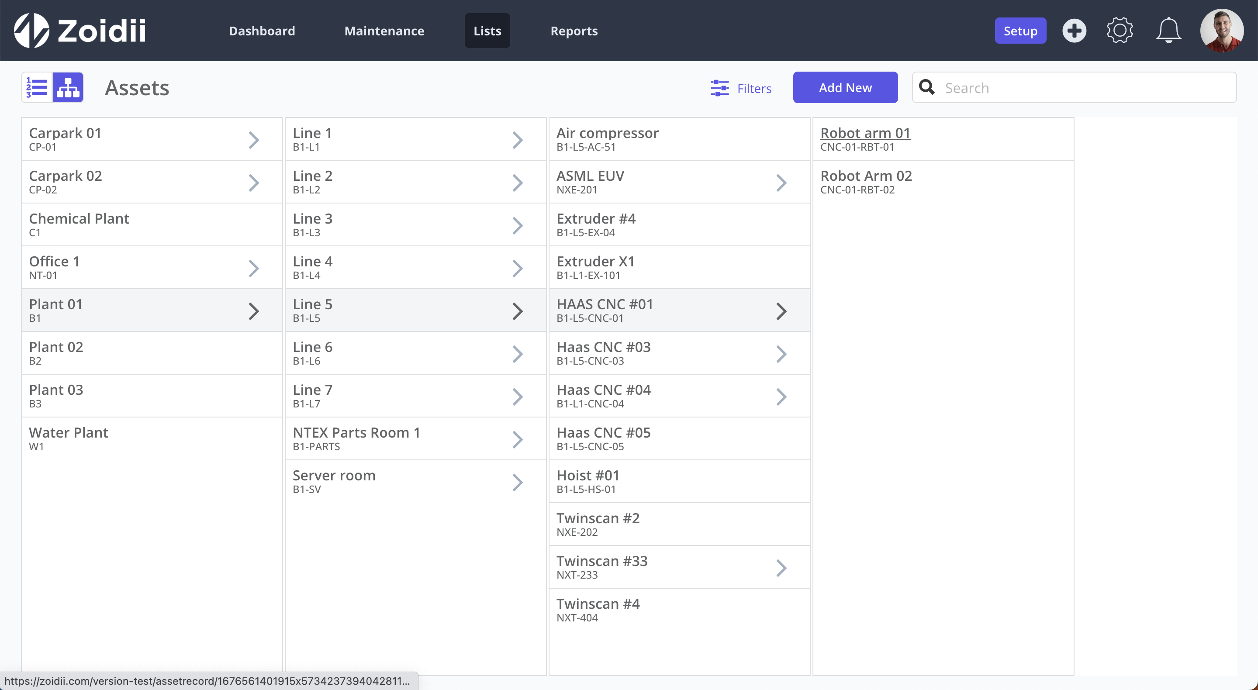
Task: Expand ASML EUV chevron
Action: 781,183
